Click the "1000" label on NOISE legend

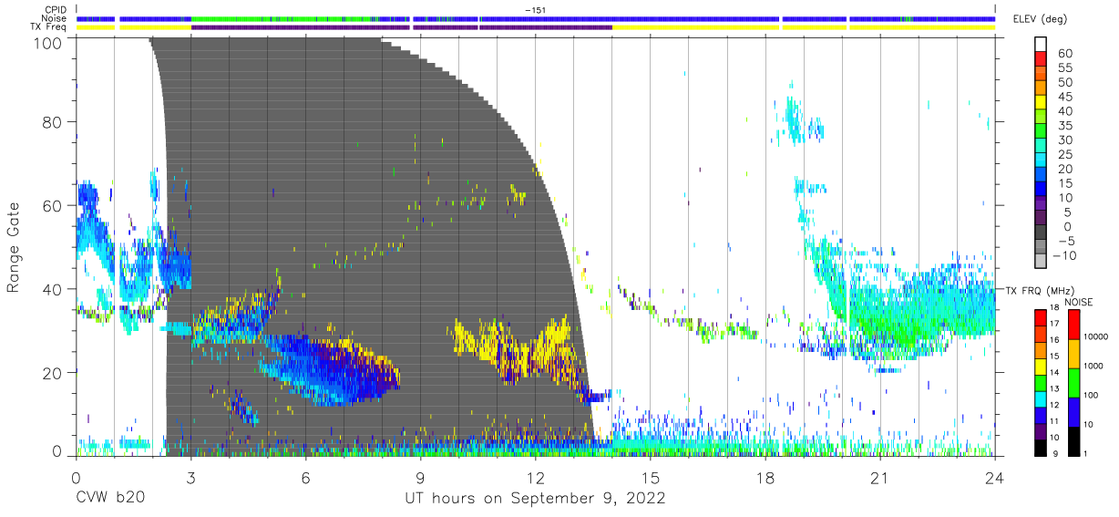pyautogui.click(x=1094, y=367)
